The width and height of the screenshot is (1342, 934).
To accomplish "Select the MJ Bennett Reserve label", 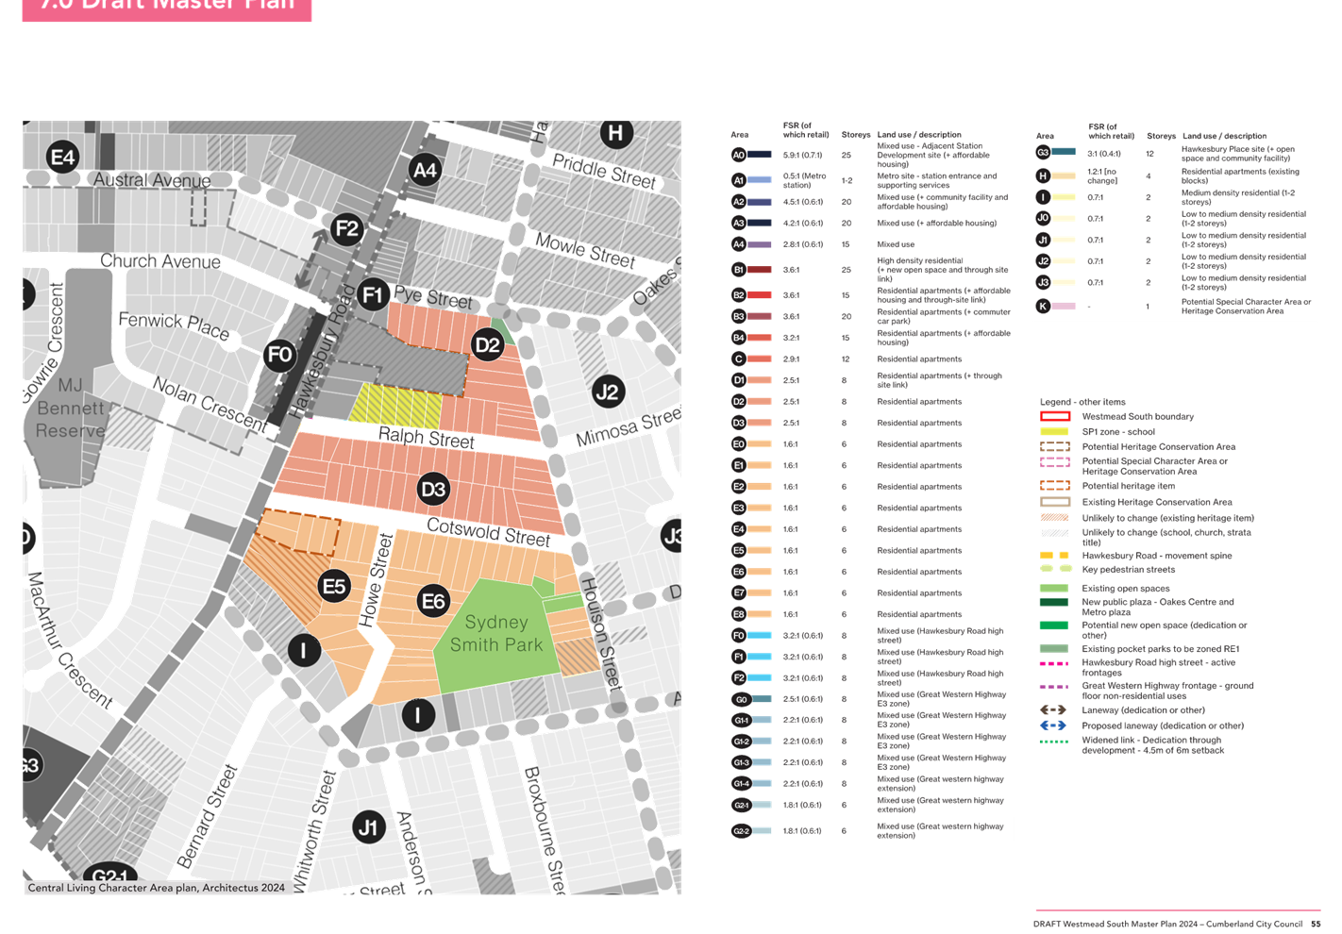I will (x=70, y=409).
